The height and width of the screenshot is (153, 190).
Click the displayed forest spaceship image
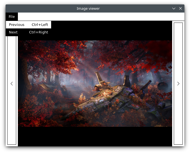click(x=95, y=84)
